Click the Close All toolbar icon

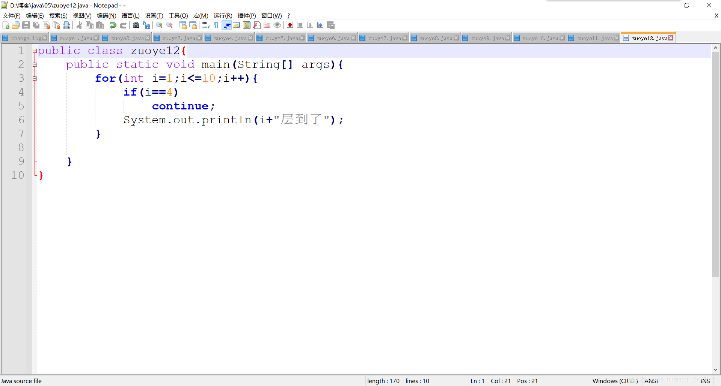(x=57, y=25)
